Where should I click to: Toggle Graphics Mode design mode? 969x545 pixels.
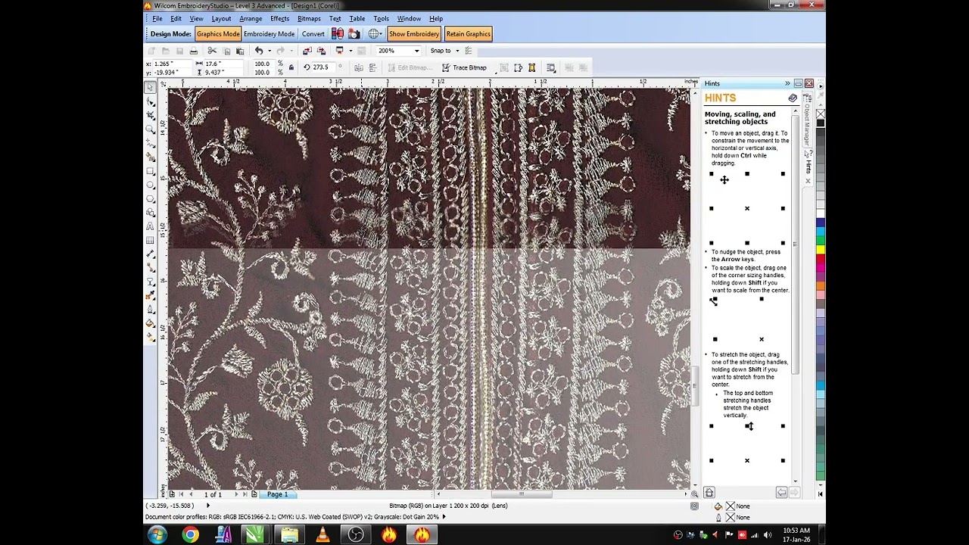218,33
